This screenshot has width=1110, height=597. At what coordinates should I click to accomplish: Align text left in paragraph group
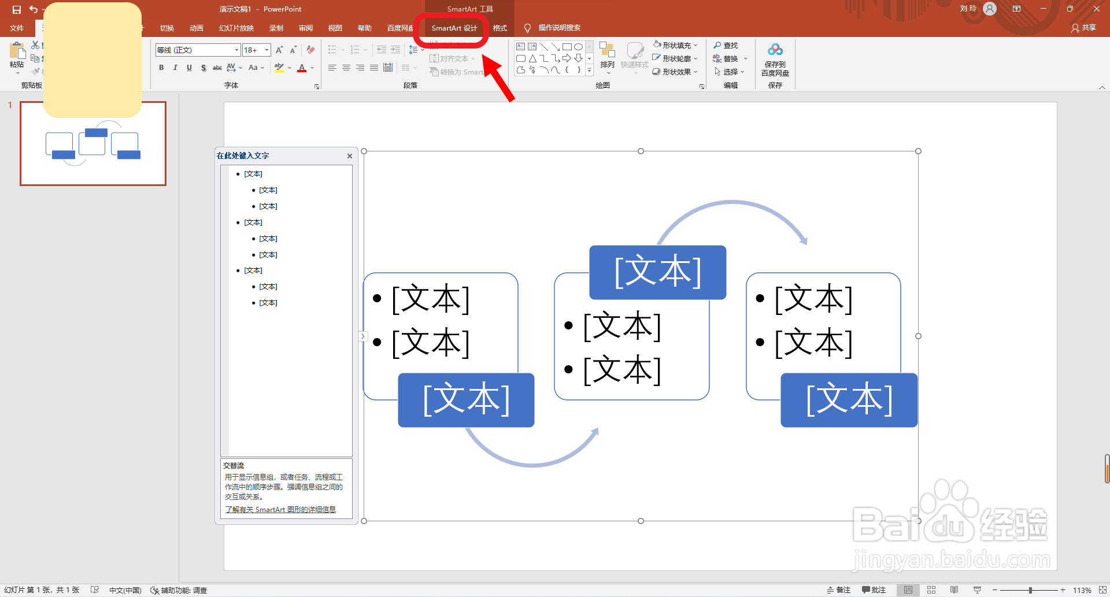[332, 68]
